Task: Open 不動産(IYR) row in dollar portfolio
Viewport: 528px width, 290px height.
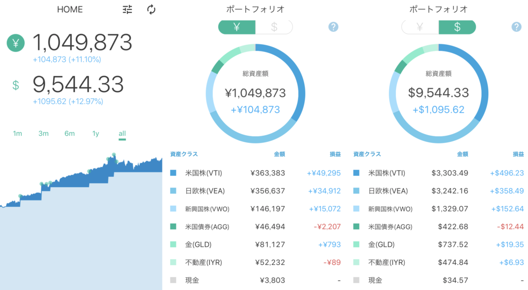Action: 438,262
